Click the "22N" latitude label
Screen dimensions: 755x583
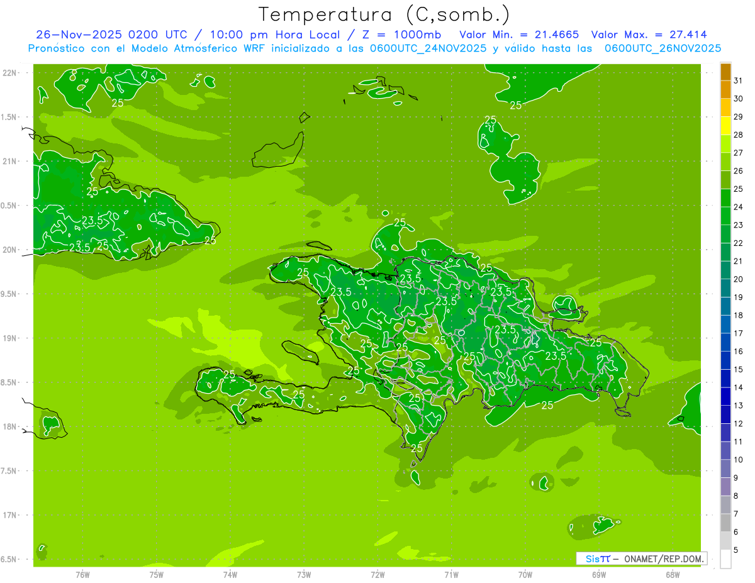pos(10,73)
